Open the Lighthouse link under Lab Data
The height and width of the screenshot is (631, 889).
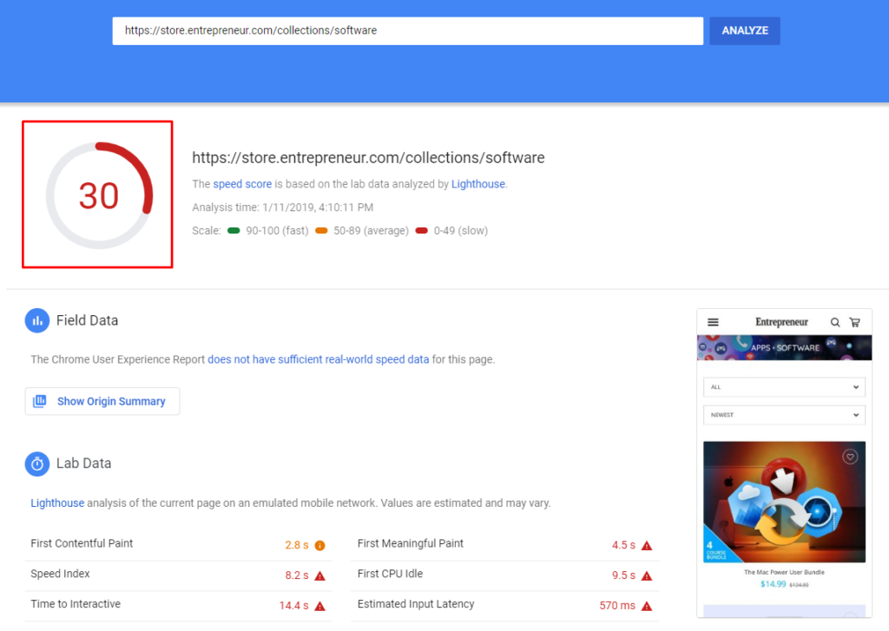pos(56,503)
